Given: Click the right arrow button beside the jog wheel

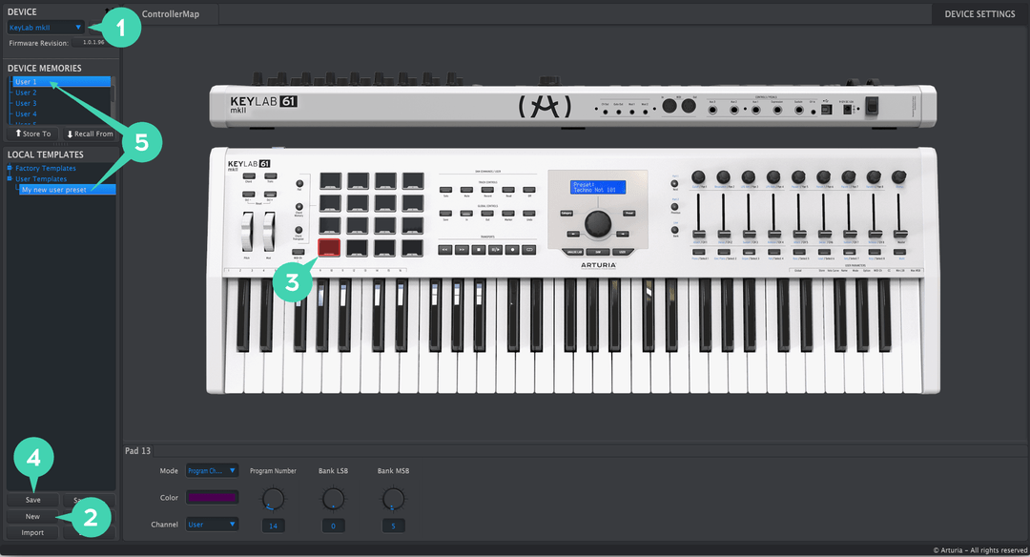Looking at the screenshot, I should [x=622, y=234].
